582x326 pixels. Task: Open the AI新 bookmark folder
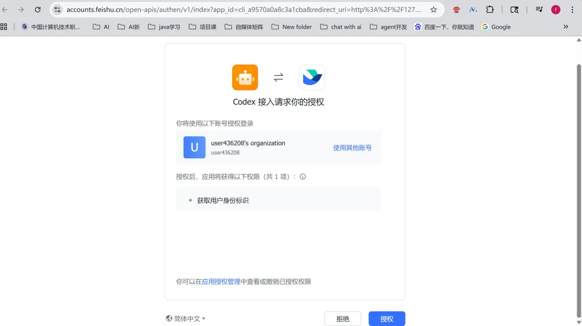point(128,27)
